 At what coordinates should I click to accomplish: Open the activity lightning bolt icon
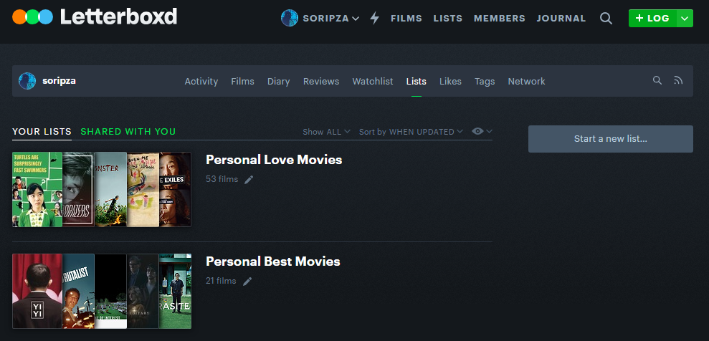(374, 18)
